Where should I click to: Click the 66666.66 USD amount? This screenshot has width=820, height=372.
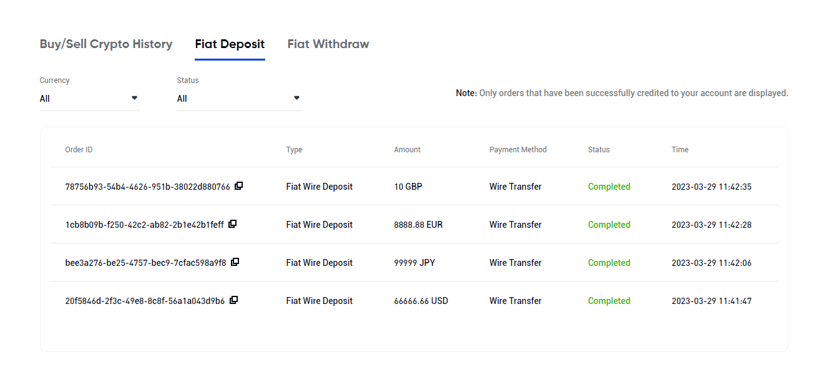[421, 301]
